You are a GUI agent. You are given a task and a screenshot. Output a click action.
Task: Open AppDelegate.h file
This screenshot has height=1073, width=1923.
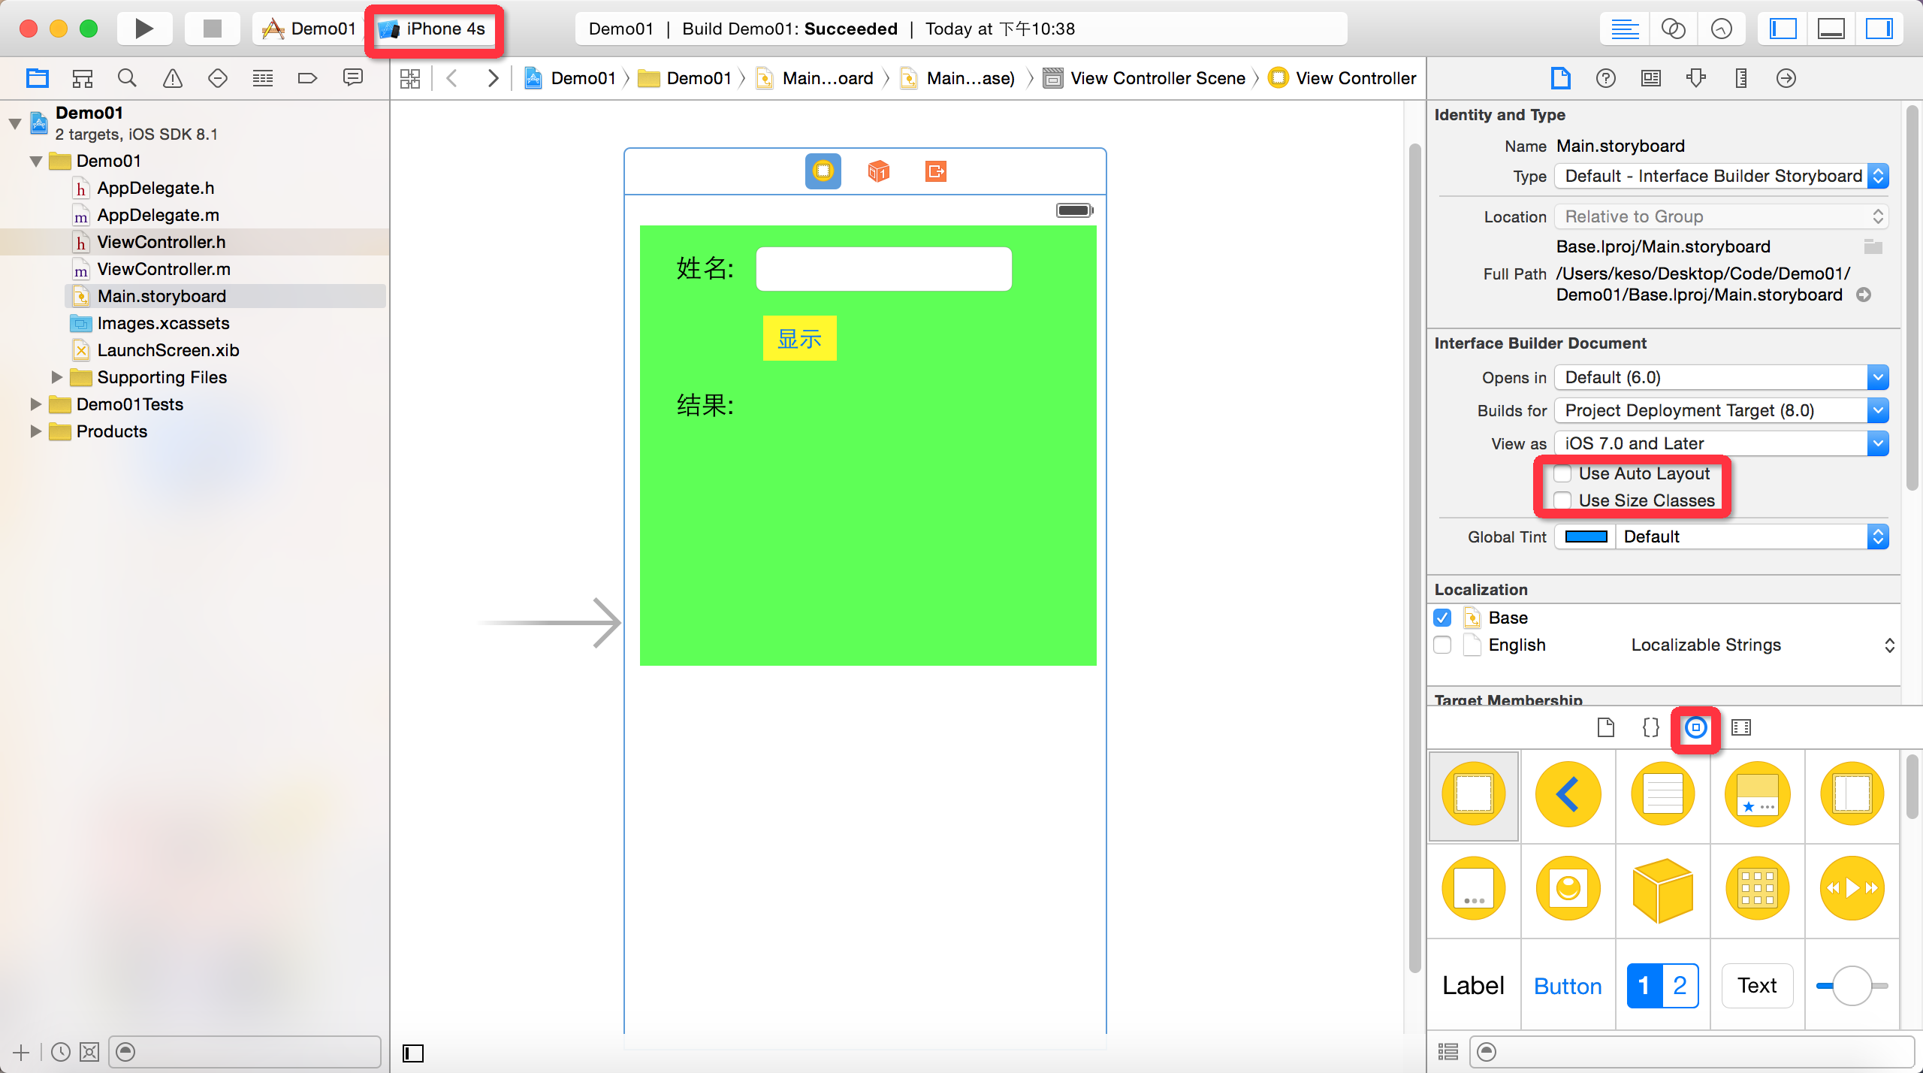click(x=155, y=188)
